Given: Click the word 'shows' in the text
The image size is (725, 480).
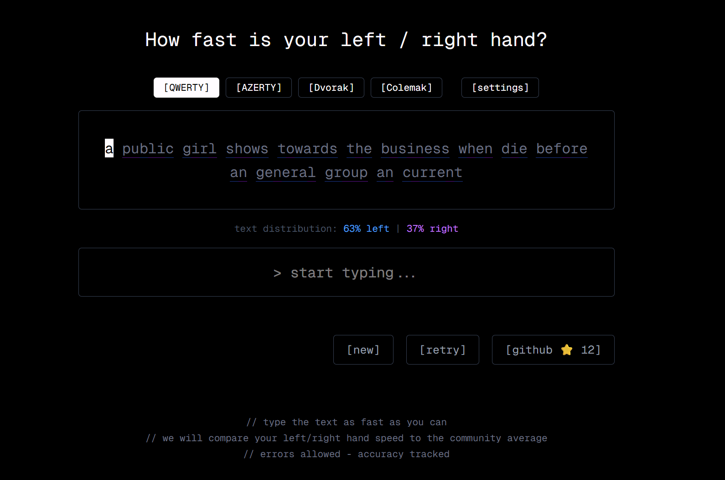Looking at the screenshot, I should pyautogui.click(x=247, y=149).
